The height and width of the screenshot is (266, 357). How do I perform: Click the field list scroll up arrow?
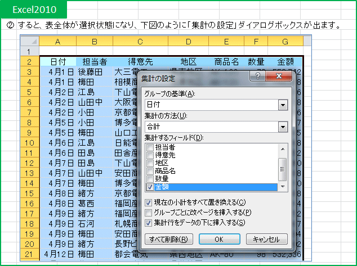(x=283, y=149)
